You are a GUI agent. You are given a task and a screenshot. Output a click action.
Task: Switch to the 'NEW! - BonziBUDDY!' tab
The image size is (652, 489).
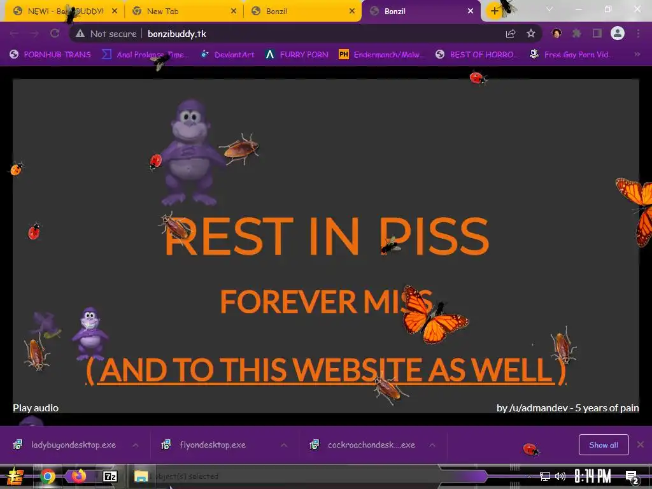coord(62,11)
